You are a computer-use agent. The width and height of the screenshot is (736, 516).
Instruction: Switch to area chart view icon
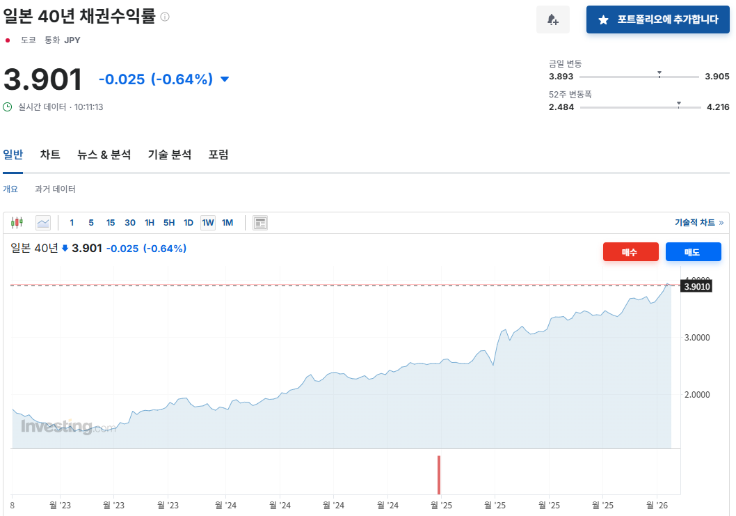pos(42,221)
